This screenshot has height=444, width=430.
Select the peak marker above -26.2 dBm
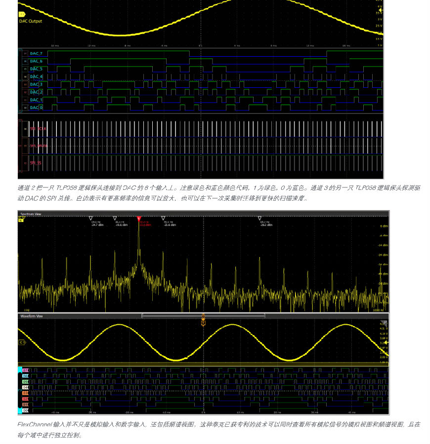pos(259,219)
